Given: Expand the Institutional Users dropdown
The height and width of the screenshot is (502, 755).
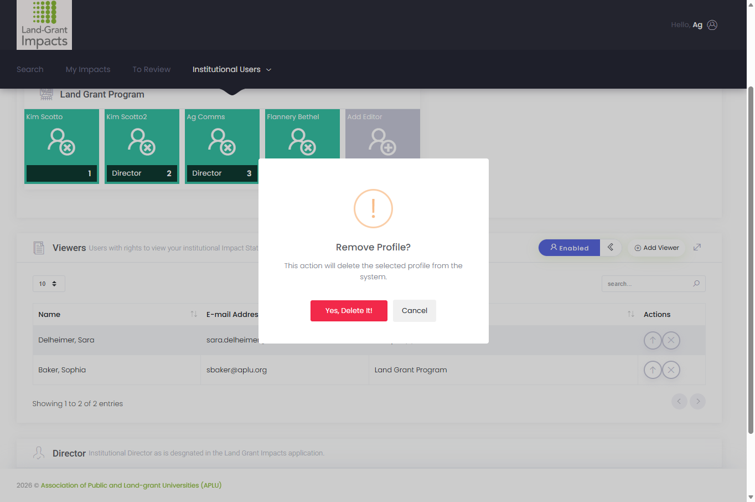Looking at the screenshot, I should (x=232, y=69).
